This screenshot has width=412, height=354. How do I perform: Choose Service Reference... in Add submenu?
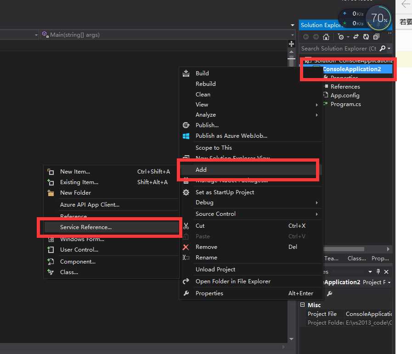click(x=112, y=227)
